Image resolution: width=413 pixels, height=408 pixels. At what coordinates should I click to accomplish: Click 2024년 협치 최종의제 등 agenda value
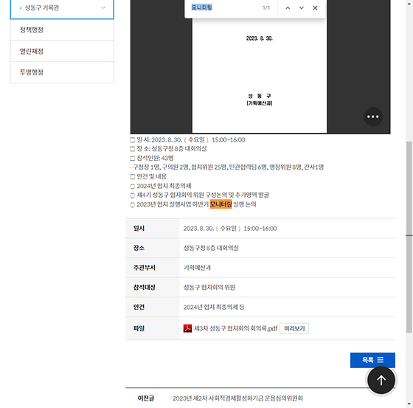pos(214,307)
